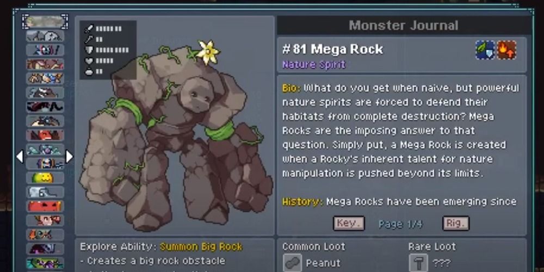Click the sword attack stat icon
The height and width of the screenshot is (272, 544).
[x=90, y=29]
